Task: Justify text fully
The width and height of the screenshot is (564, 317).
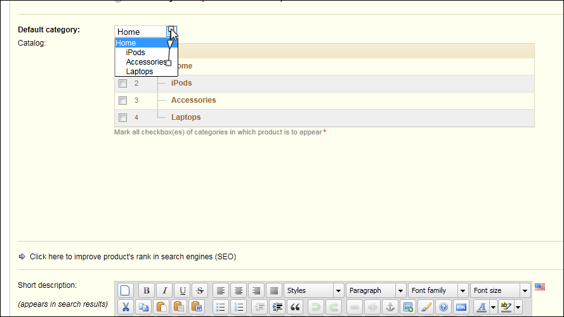Action: (x=274, y=290)
